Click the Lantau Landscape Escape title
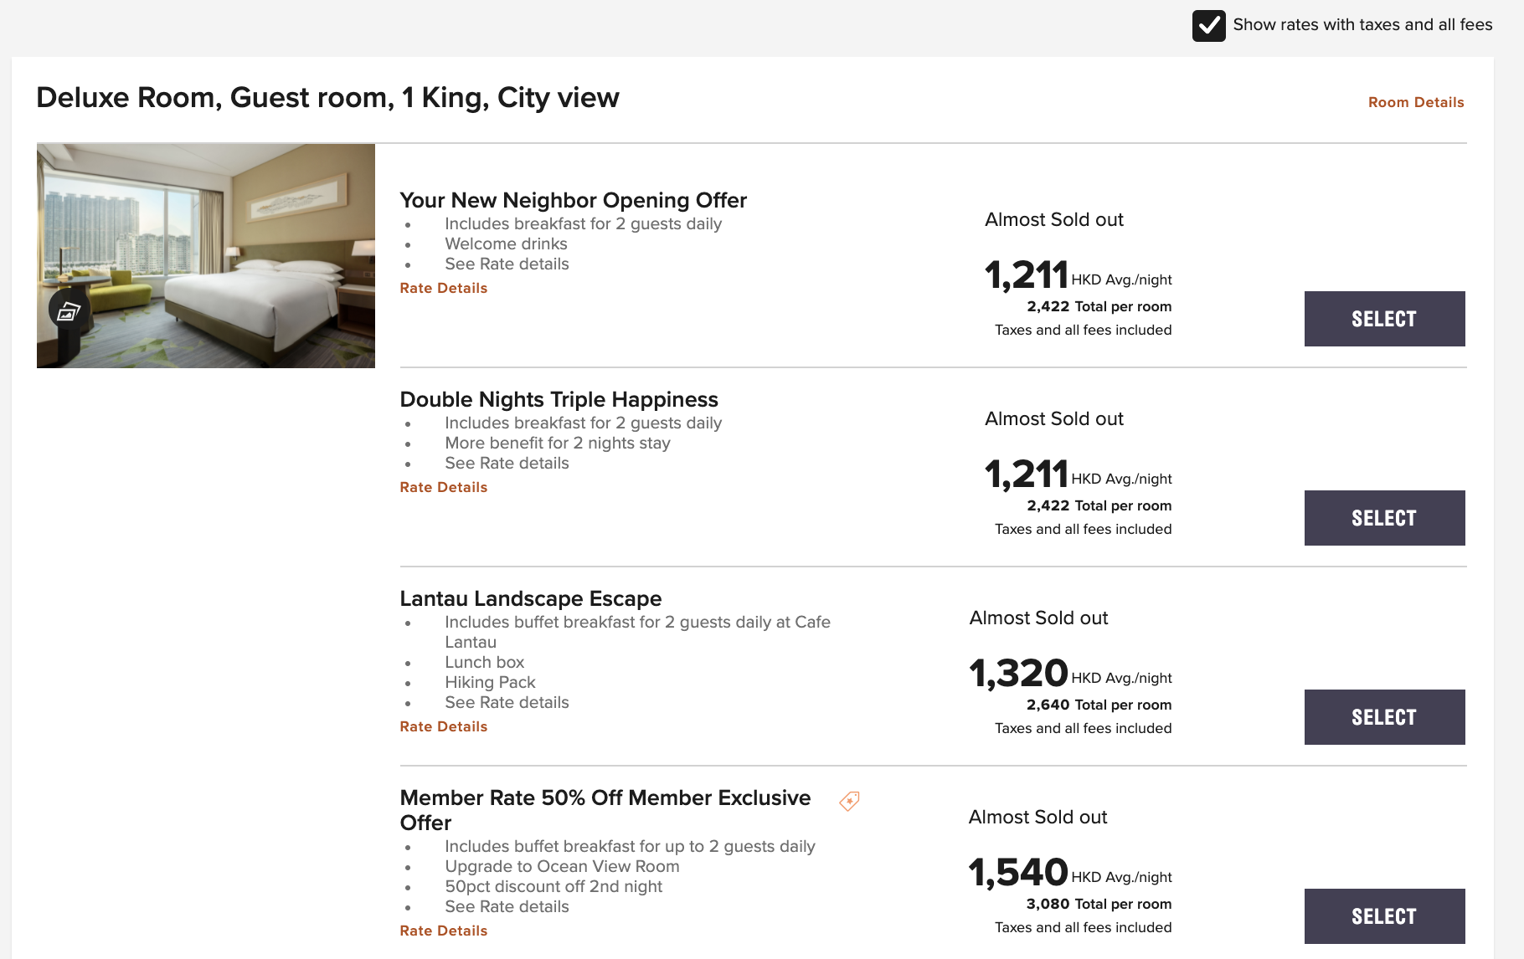Image resolution: width=1524 pixels, height=959 pixels. pyautogui.click(x=530, y=599)
